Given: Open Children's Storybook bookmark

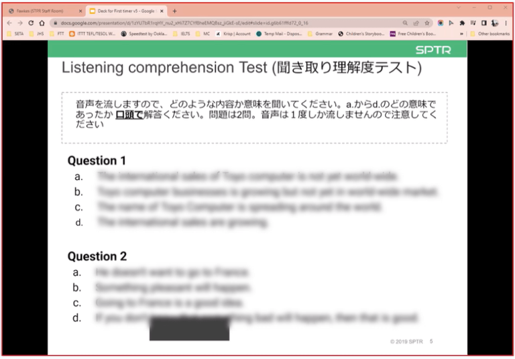Looking at the screenshot, I should [x=361, y=34].
